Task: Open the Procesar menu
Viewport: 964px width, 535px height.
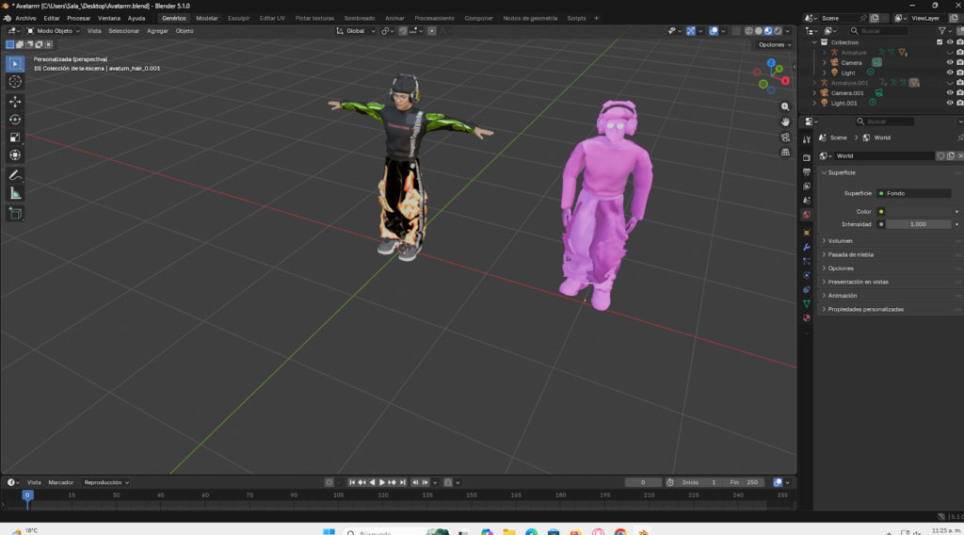Action: [79, 19]
